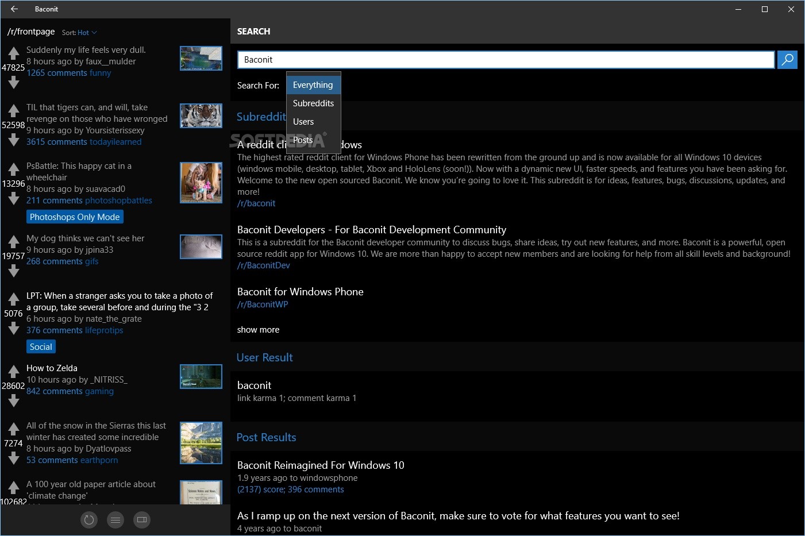This screenshot has width=805, height=536.
Task: Click 'show more' under subreddit results
Action: point(258,330)
